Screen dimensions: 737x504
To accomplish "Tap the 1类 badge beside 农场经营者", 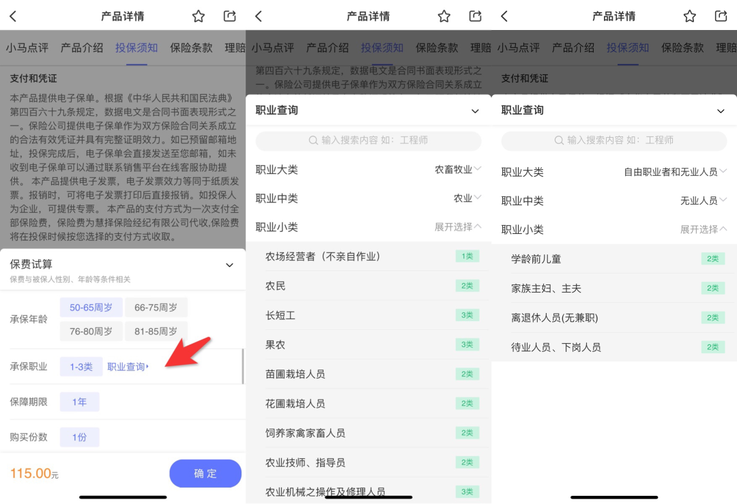I will point(467,256).
